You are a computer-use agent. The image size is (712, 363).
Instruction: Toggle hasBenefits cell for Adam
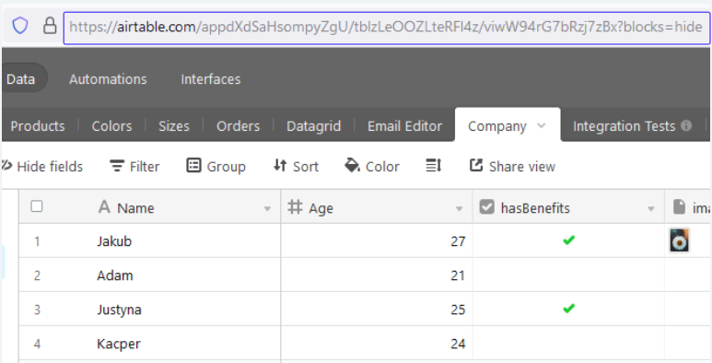(x=568, y=275)
